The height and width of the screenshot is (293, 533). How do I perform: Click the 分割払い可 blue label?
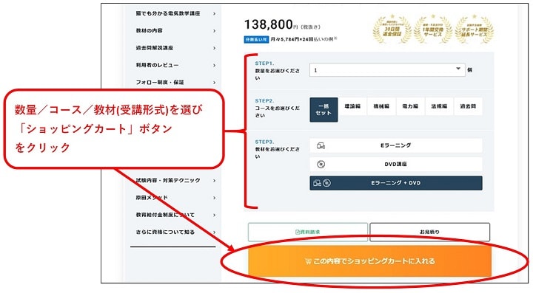[x=256, y=39]
